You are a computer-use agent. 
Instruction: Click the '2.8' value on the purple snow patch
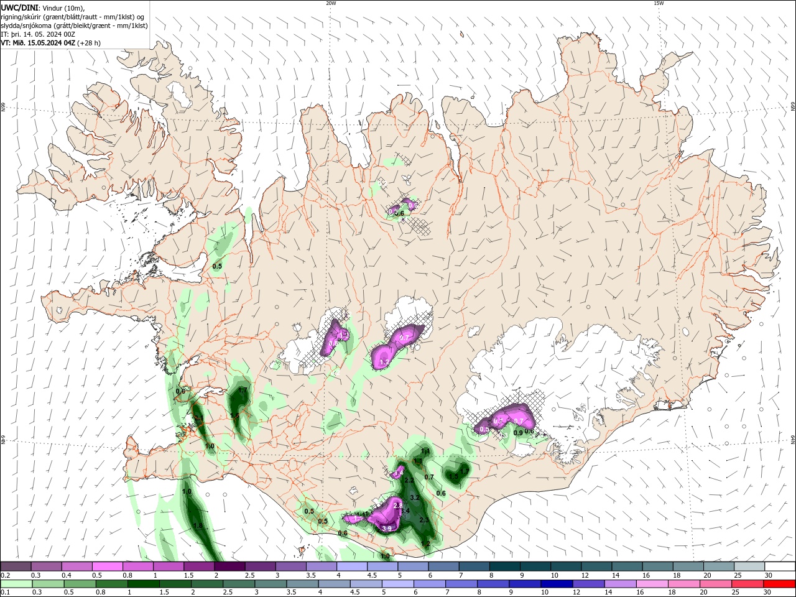click(x=399, y=507)
